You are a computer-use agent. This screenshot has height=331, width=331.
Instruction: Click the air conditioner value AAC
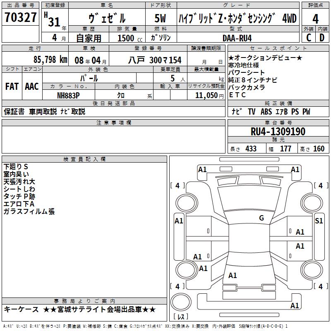[32, 86]
